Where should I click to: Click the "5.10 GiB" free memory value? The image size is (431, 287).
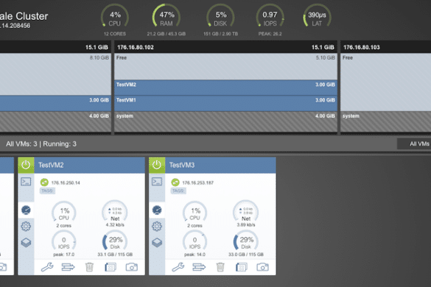pyautogui.click(x=326, y=57)
